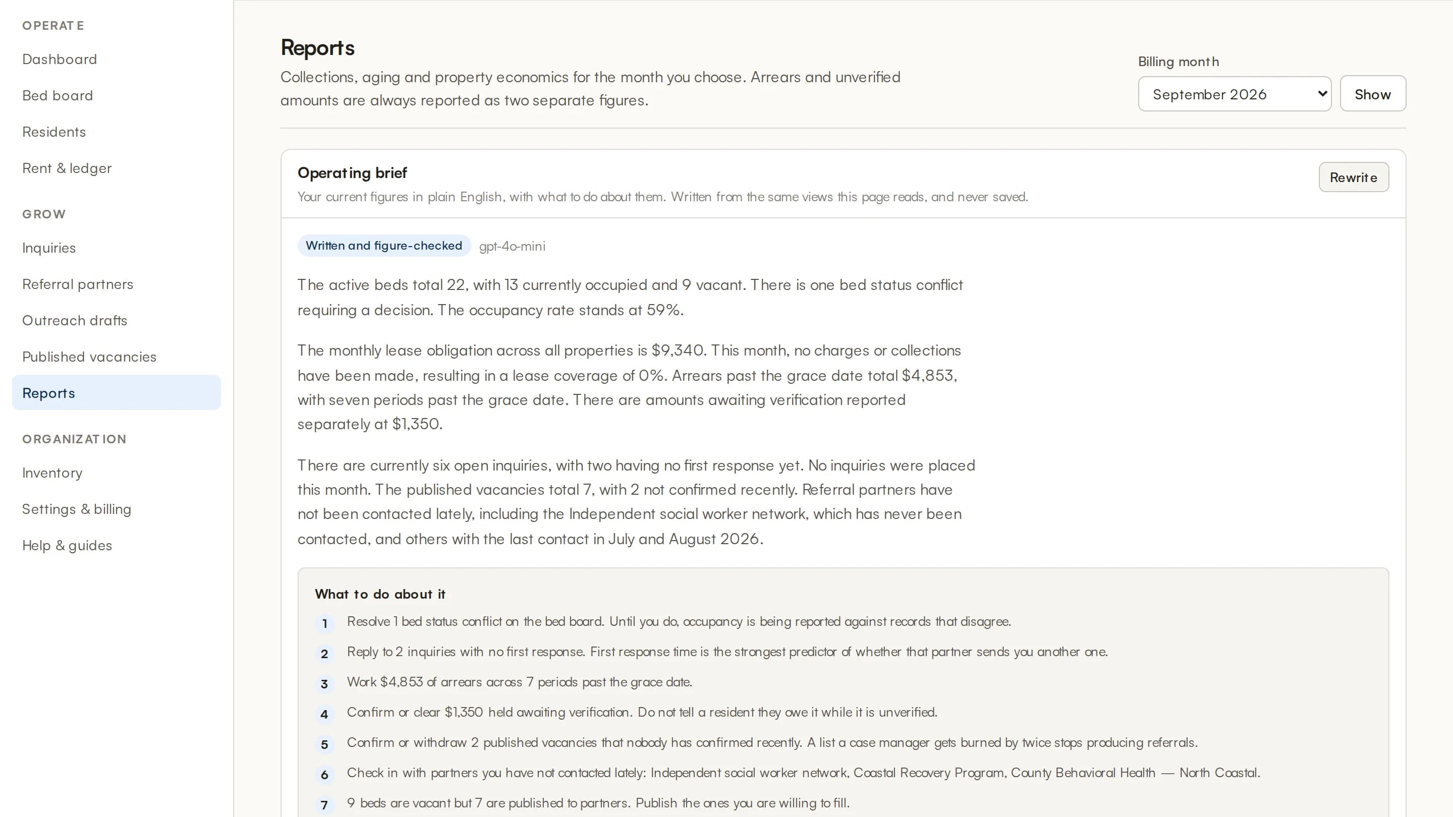
Task: Click Rewrite to regenerate the brief
Action: pyautogui.click(x=1354, y=177)
